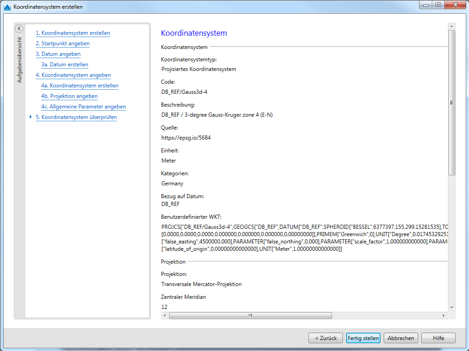Click the Autodesk app icon in title bar
The height and width of the screenshot is (351, 469).
(7, 7)
